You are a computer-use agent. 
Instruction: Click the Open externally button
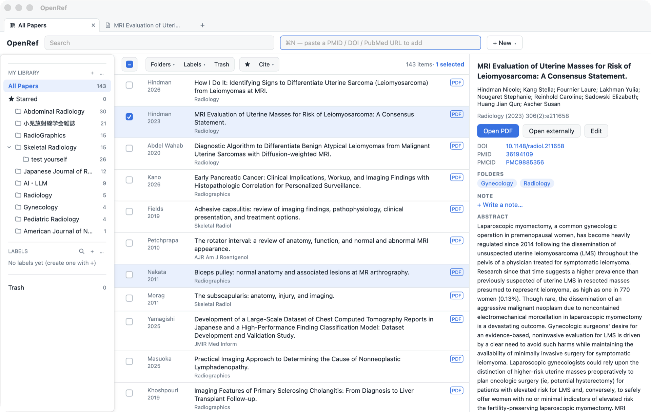coord(551,131)
